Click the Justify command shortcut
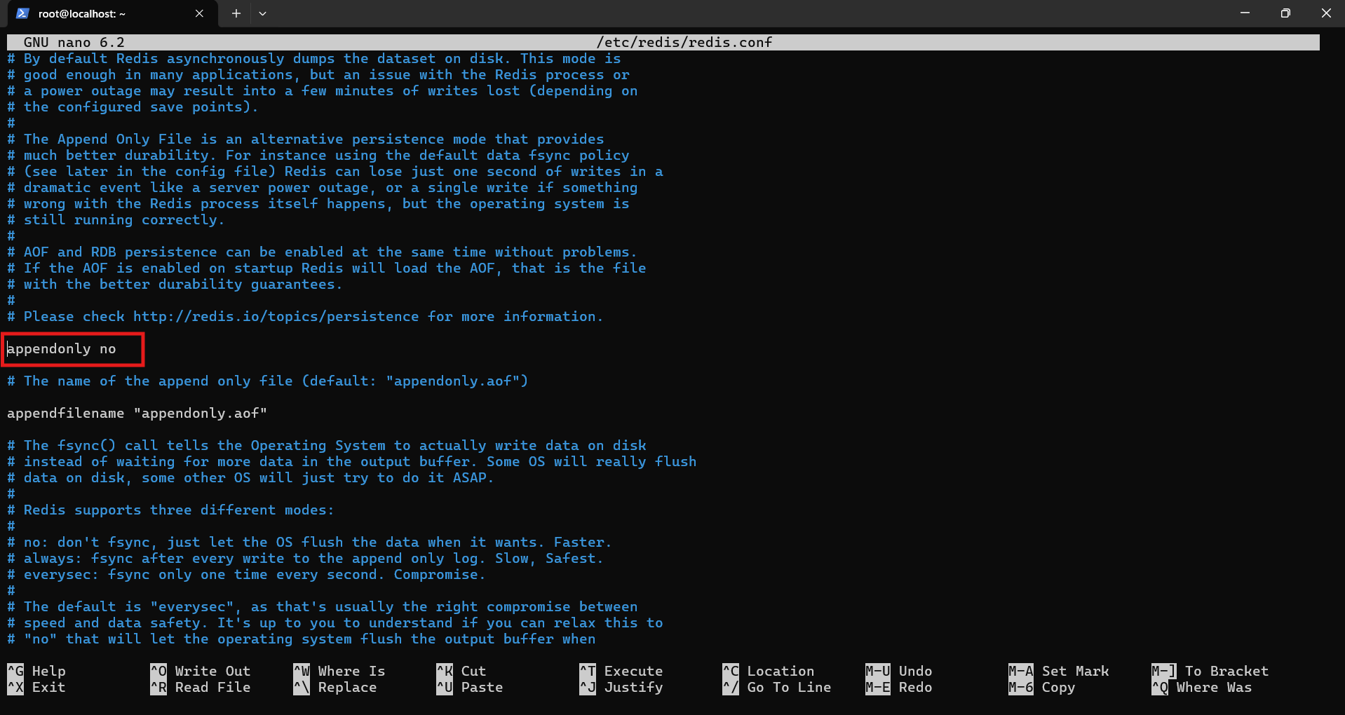Image resolution: width=1345 pixels, height=715 pixels. (x=633, y=688)
